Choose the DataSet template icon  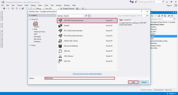click(x=60, y=26)
